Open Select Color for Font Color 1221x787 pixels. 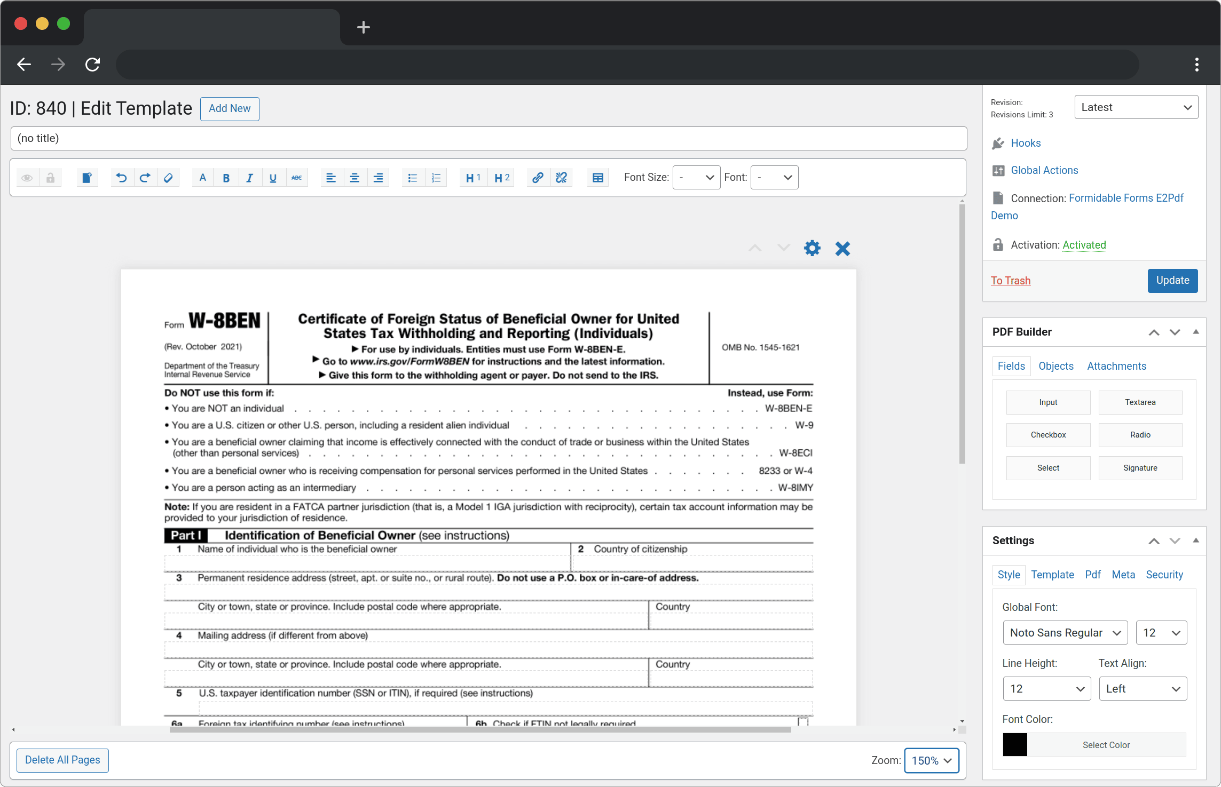coord(1106,744)
